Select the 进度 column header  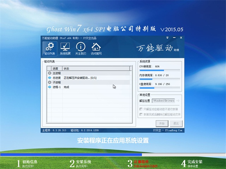coord(56,68)
